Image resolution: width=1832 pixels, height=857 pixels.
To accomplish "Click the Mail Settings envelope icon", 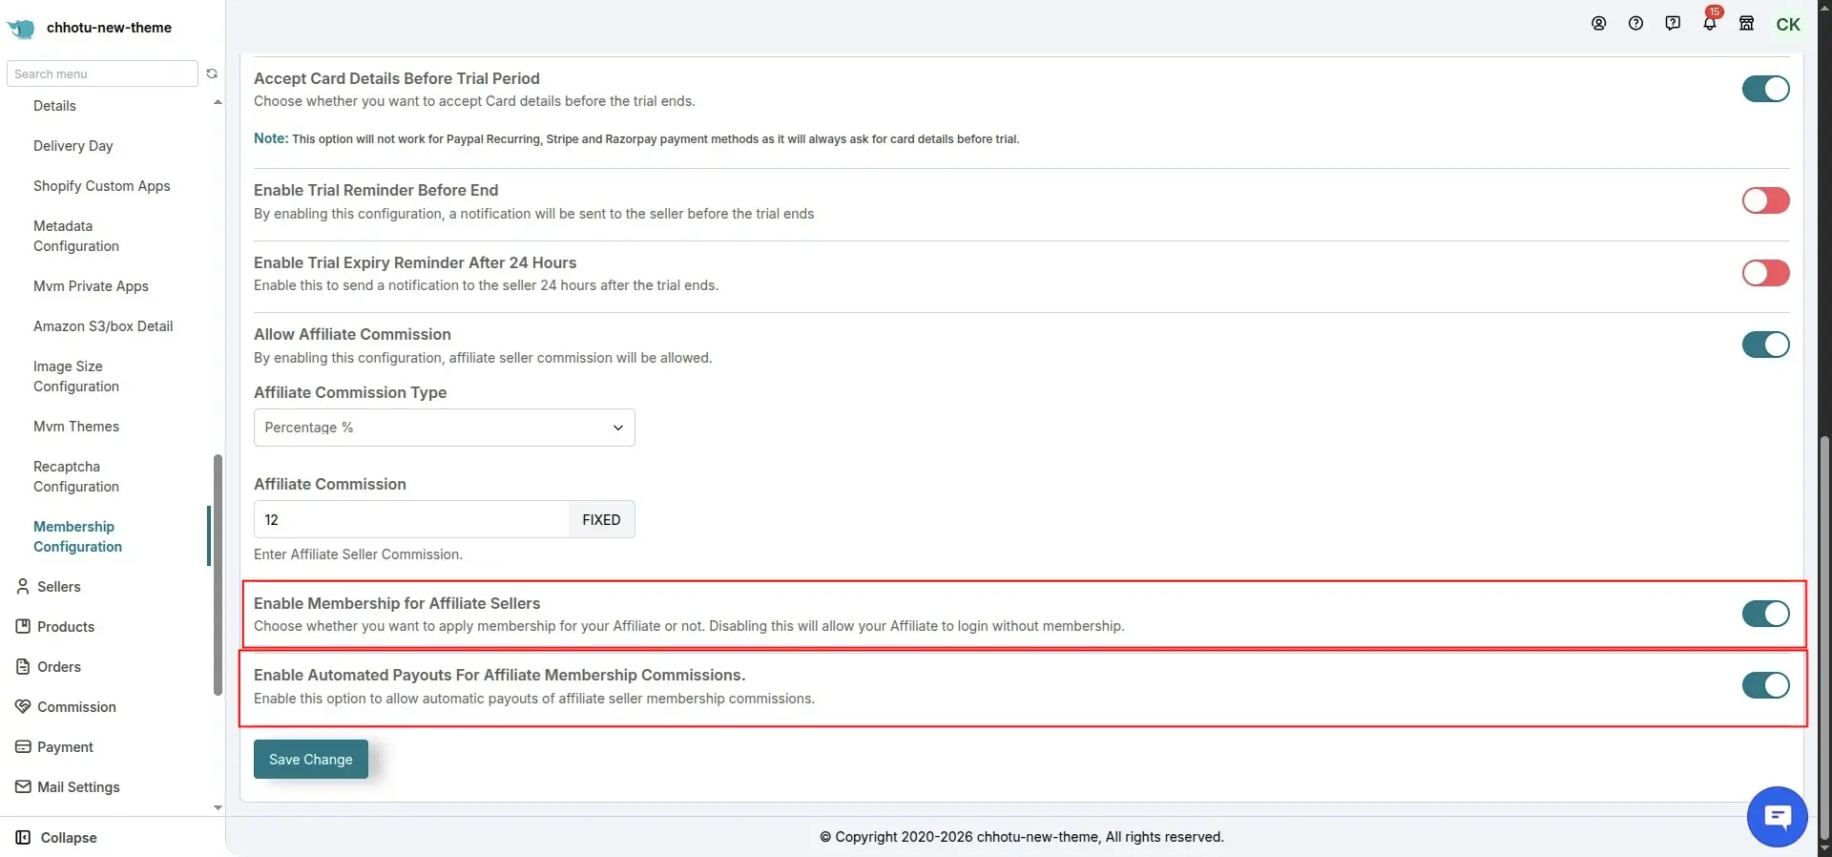I will 23,787.
